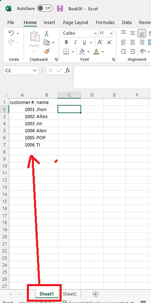Toggle AutoSave switch

45,8
